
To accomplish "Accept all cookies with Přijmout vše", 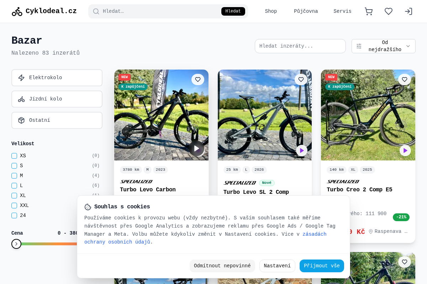I will point(322,266).
